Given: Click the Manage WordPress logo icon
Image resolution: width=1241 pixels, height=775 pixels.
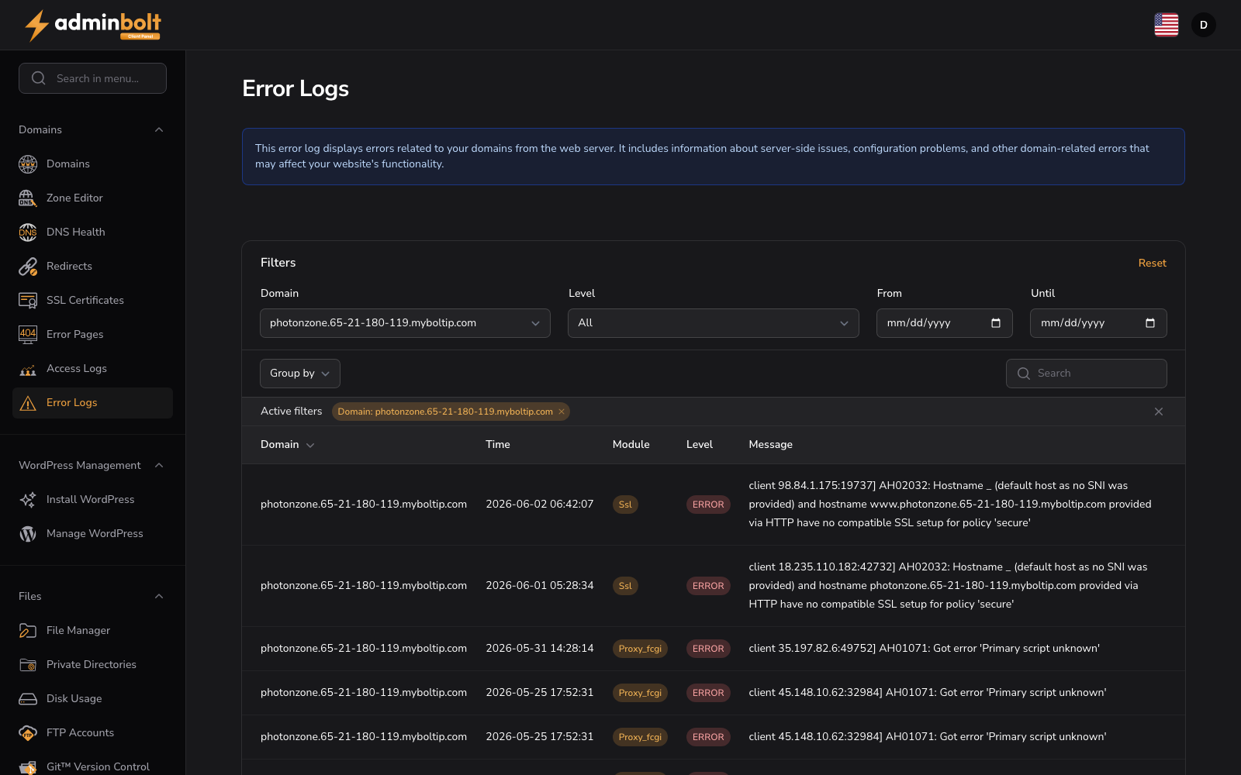Looking at the screenshot, I should [x=28, y=533].
